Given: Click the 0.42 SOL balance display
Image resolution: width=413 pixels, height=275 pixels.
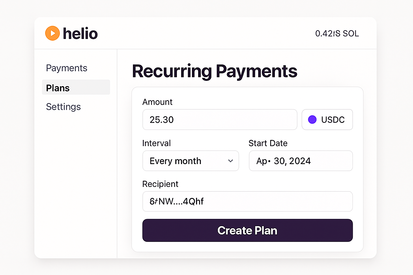Looking at the screenshot, I should tap(337, 33).
